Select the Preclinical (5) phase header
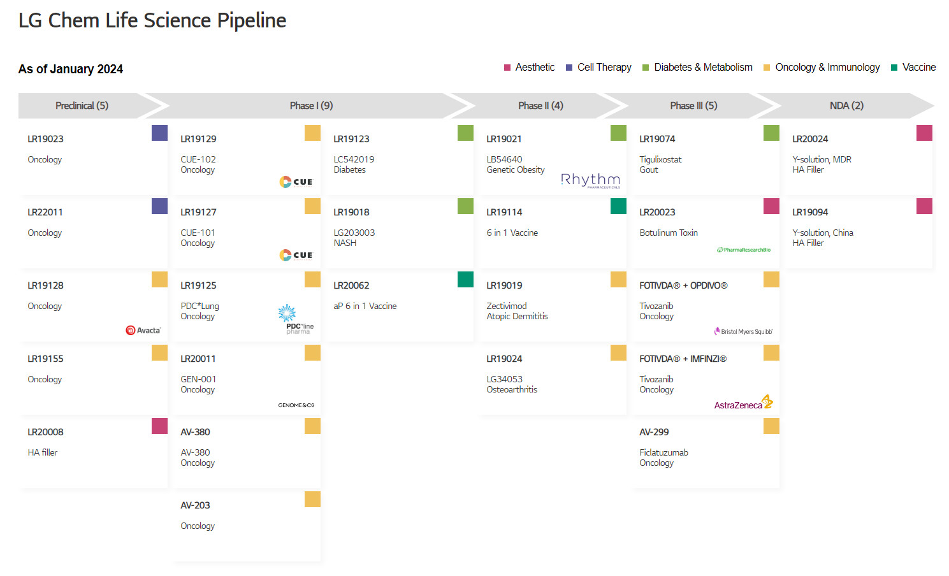Viewport: 949px width, 576px height. point(82,106)
